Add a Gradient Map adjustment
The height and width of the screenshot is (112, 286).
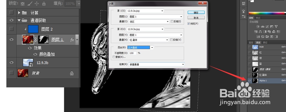click(x=276, y=37)
